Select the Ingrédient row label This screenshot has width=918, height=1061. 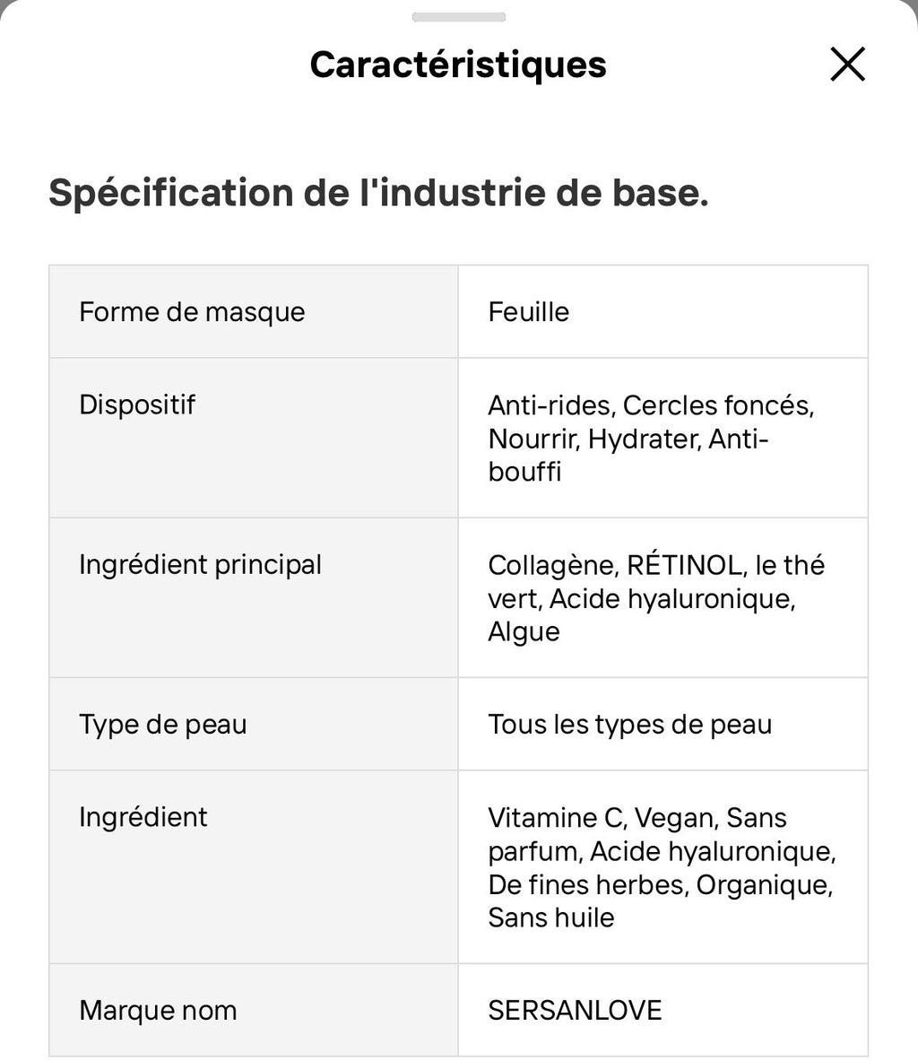coord(143,817)
